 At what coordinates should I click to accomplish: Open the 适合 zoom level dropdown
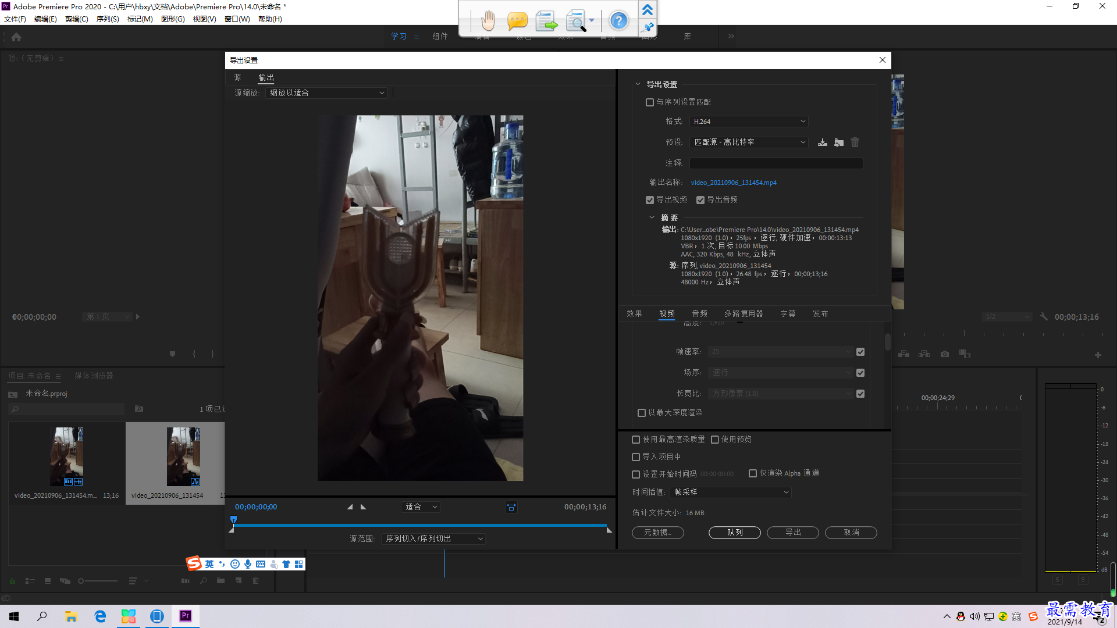point(421,507)
